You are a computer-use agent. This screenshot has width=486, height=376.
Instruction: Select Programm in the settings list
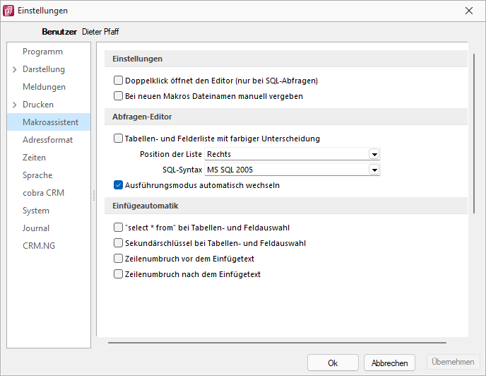pos(42,52)
